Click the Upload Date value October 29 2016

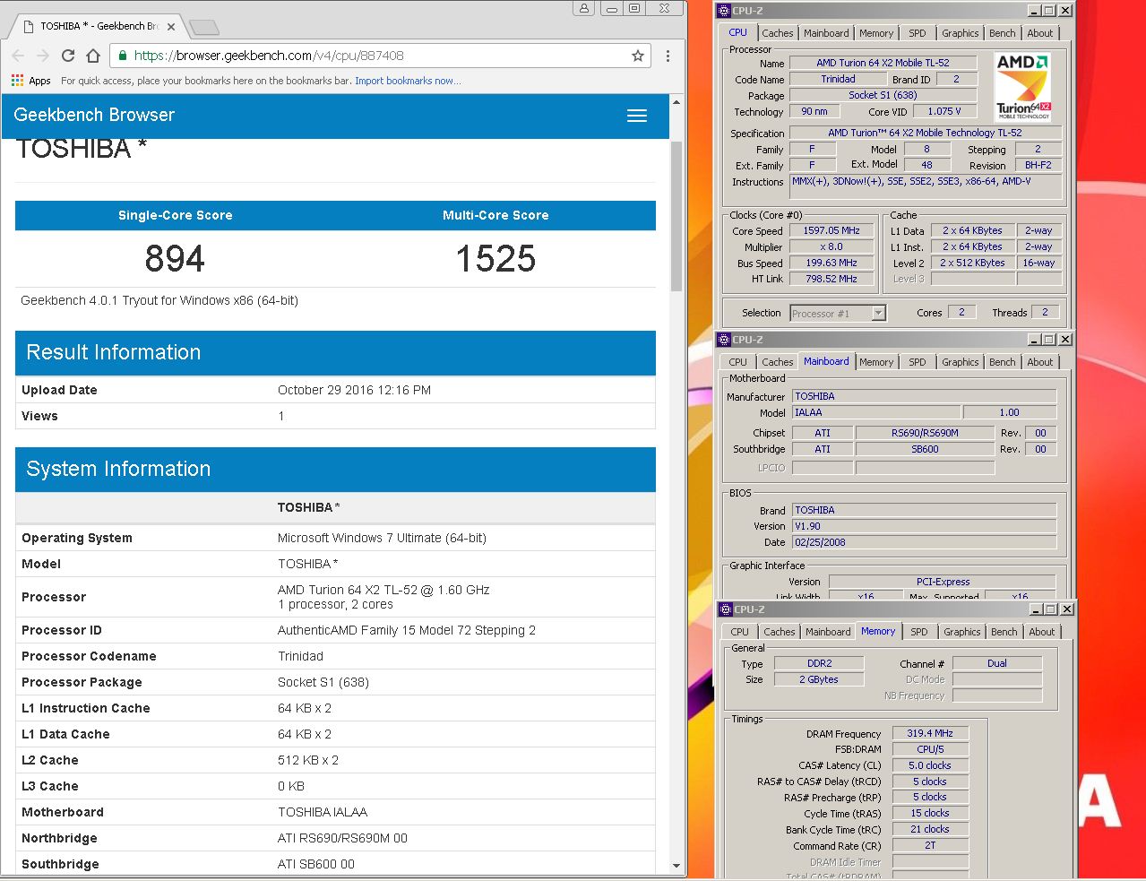tap(354, 390)
